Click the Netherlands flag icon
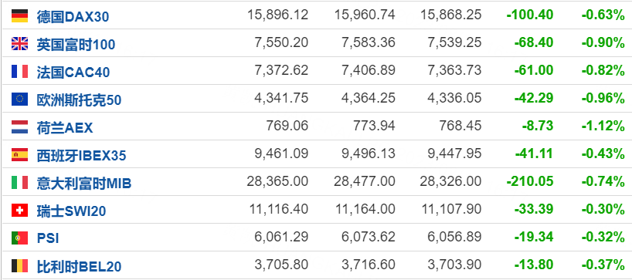The height and width of the screenshot is (280, 632). pos(20,127)
